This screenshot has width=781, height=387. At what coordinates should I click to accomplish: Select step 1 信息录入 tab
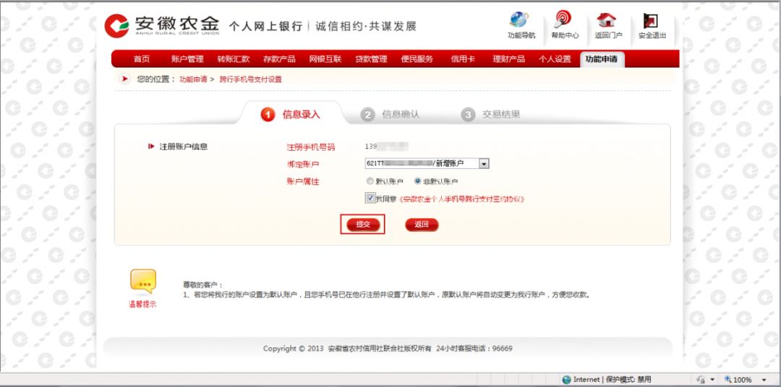[291, 114]
